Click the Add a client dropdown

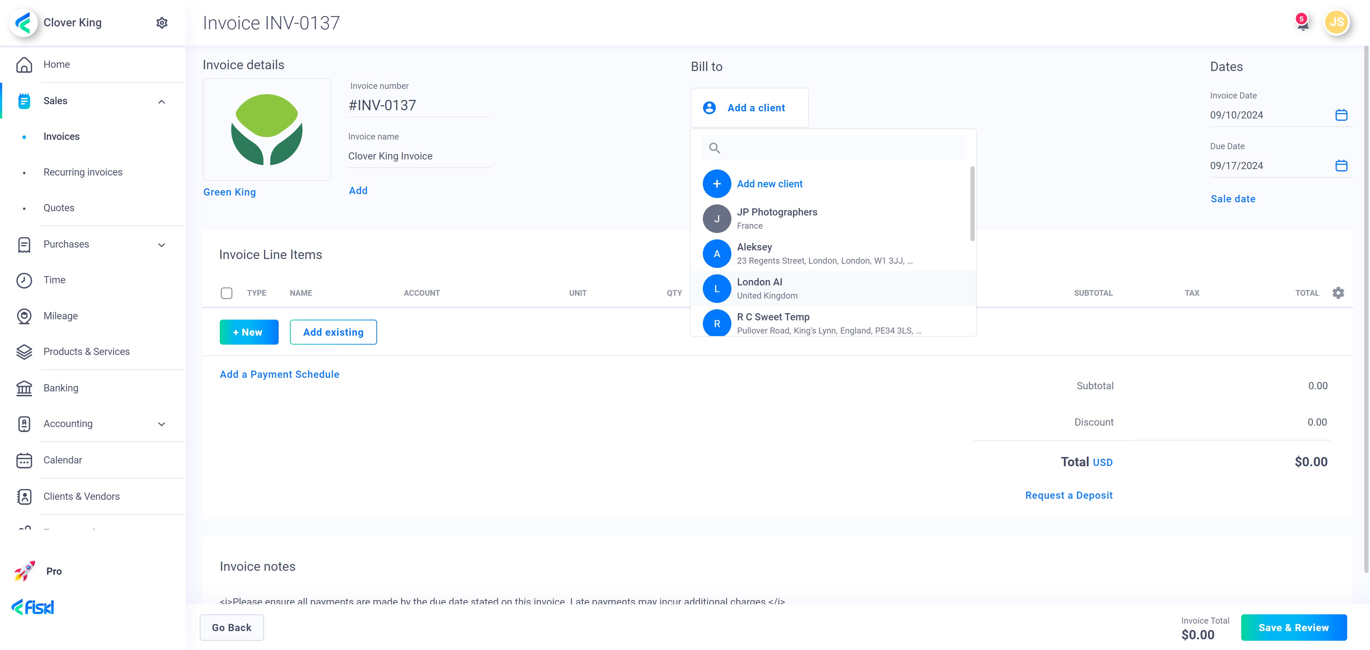tap(749, 107)
